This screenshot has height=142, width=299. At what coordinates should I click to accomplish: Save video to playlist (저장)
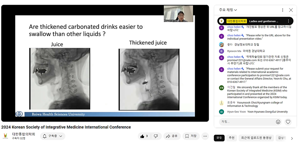[x=191, y=136]
